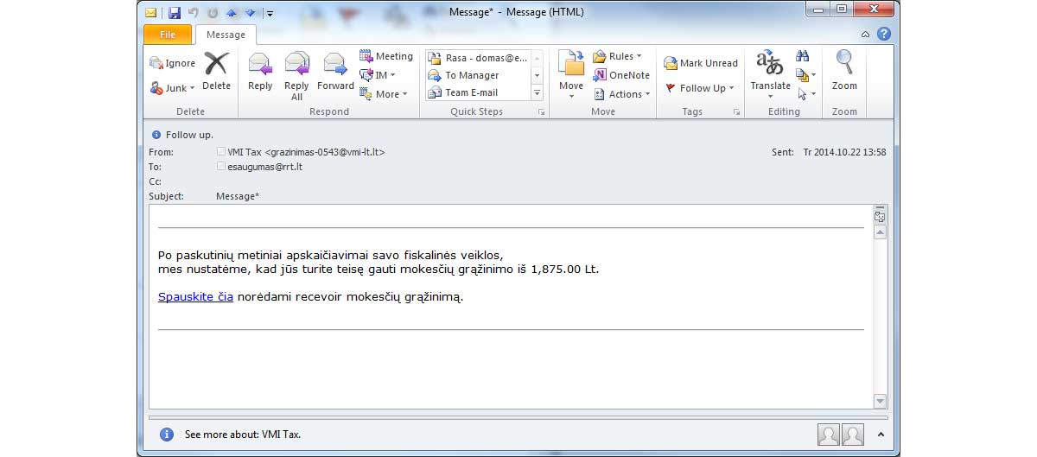The width and height of the screenshot is (1037, 457).
Task: Select the Message ribbon tab
Action: click(x=226, y=35)
